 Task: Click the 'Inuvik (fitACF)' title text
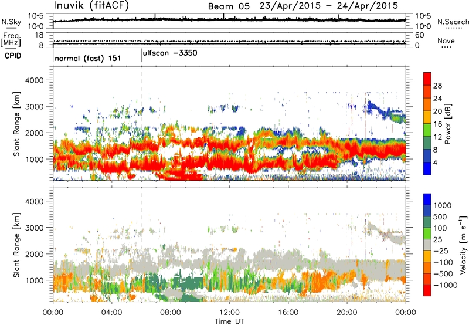click(x=91, y=5)
